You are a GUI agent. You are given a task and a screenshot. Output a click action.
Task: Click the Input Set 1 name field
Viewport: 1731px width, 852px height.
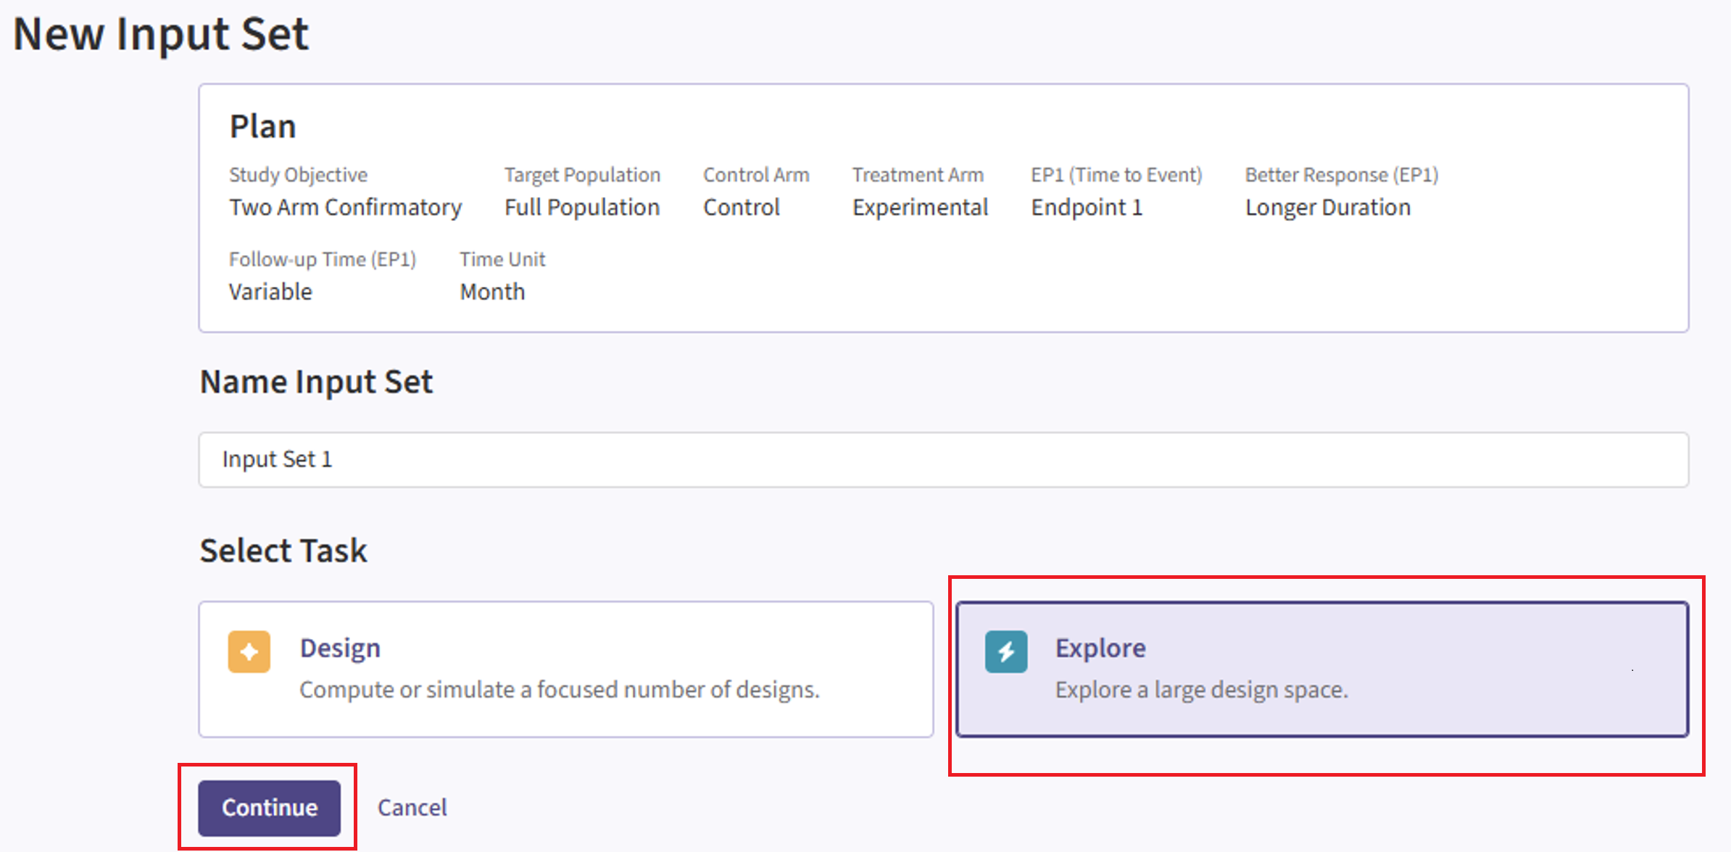pos(942,459)
